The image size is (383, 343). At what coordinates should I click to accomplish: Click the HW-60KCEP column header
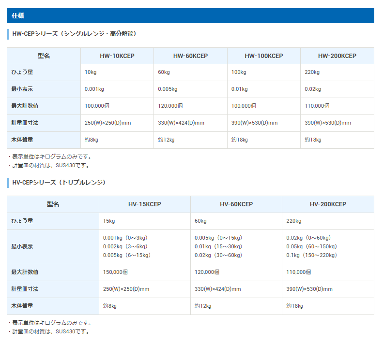tap(190, 56)
